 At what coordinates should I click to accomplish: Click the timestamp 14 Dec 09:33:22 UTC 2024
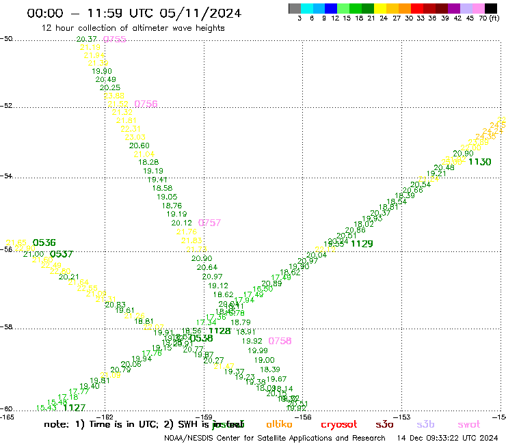[448, 439]
